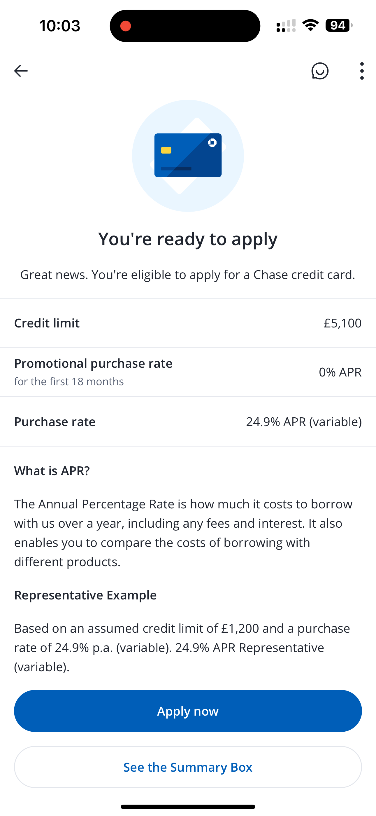Tap the red recording indicator dot
This screenshot has height=816, width=376.
pyautogui.click(x=126, y=26)
